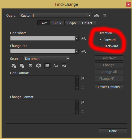132x139 pixels.
Task: Click the Change button
Action: pos(109,65)
